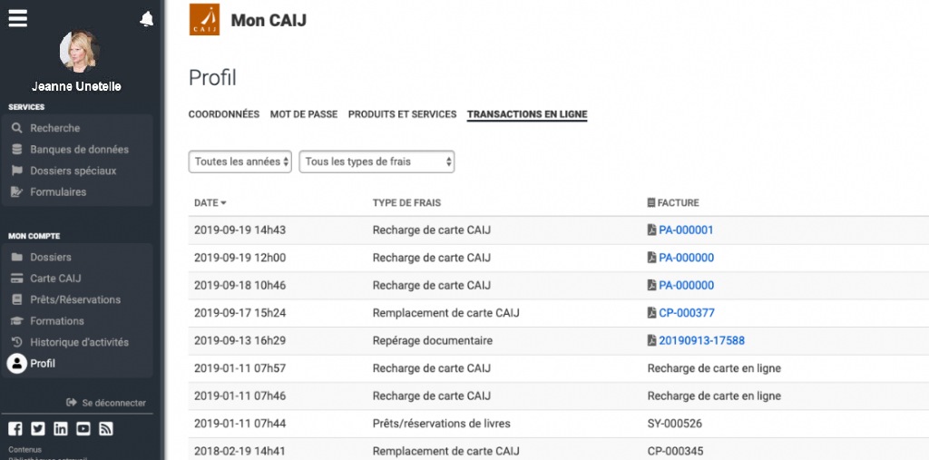Click the CAIJ logo
The width and height of the screenshot is (929, 460).
coord(204,20)
